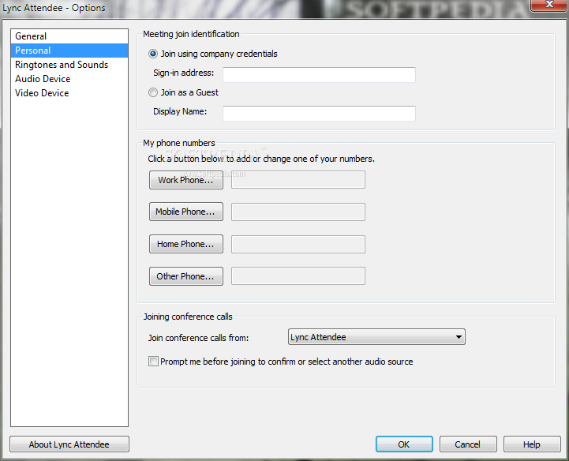Open the Home Phone dialog
This screenshot has width=569, height=461.
(186, 244)
